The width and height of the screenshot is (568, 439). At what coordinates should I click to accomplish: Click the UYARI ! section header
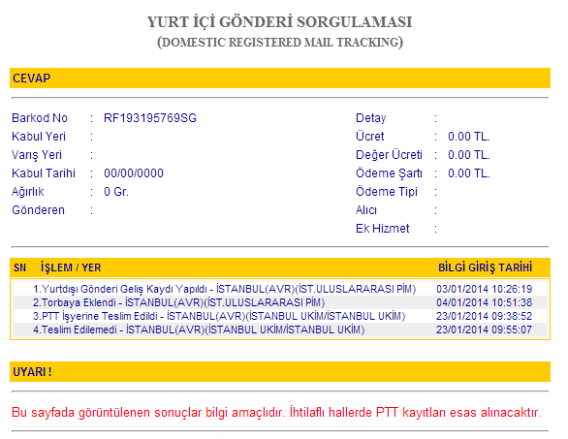point(280,371)
